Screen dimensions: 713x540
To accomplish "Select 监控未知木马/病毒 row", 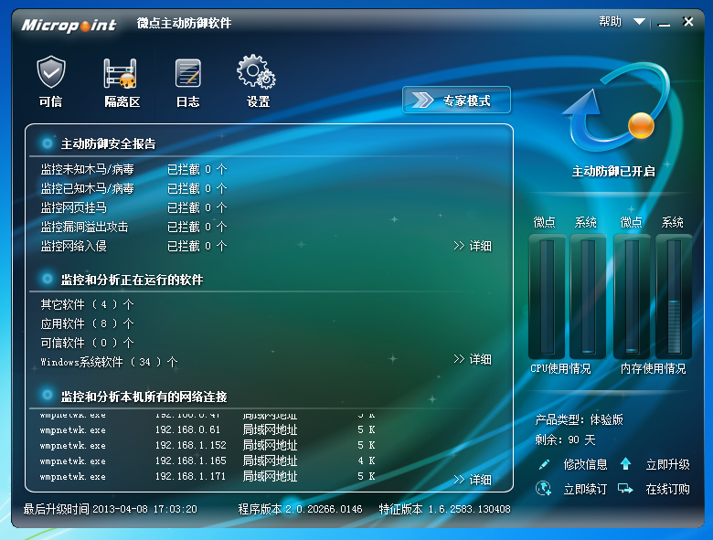I will [133, 170].
